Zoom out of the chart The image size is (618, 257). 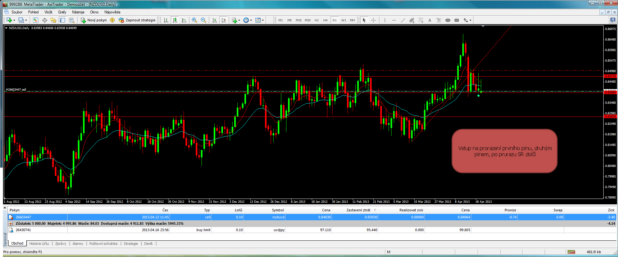(x=203, y=20)
